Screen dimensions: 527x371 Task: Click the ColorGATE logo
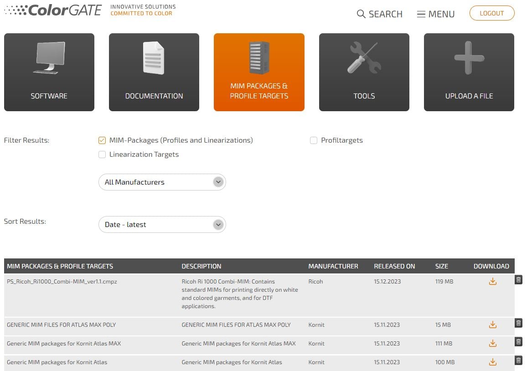tap(52, 10)
